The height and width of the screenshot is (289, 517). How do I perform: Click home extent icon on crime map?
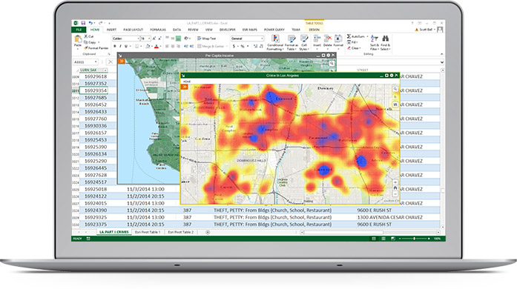coord(395,188)
